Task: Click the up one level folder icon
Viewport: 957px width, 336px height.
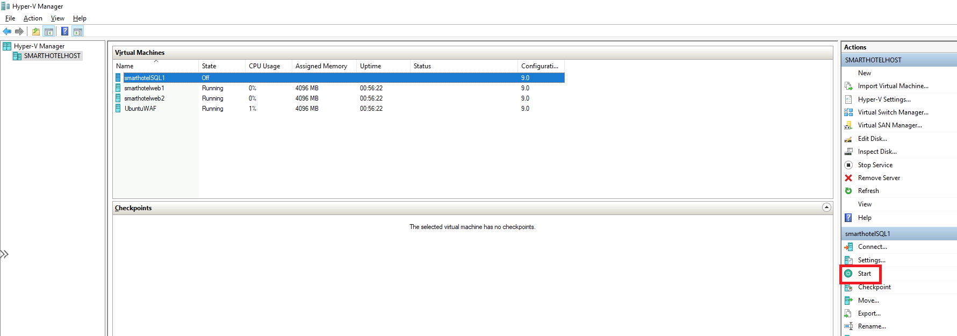Action: coord(36,31)
